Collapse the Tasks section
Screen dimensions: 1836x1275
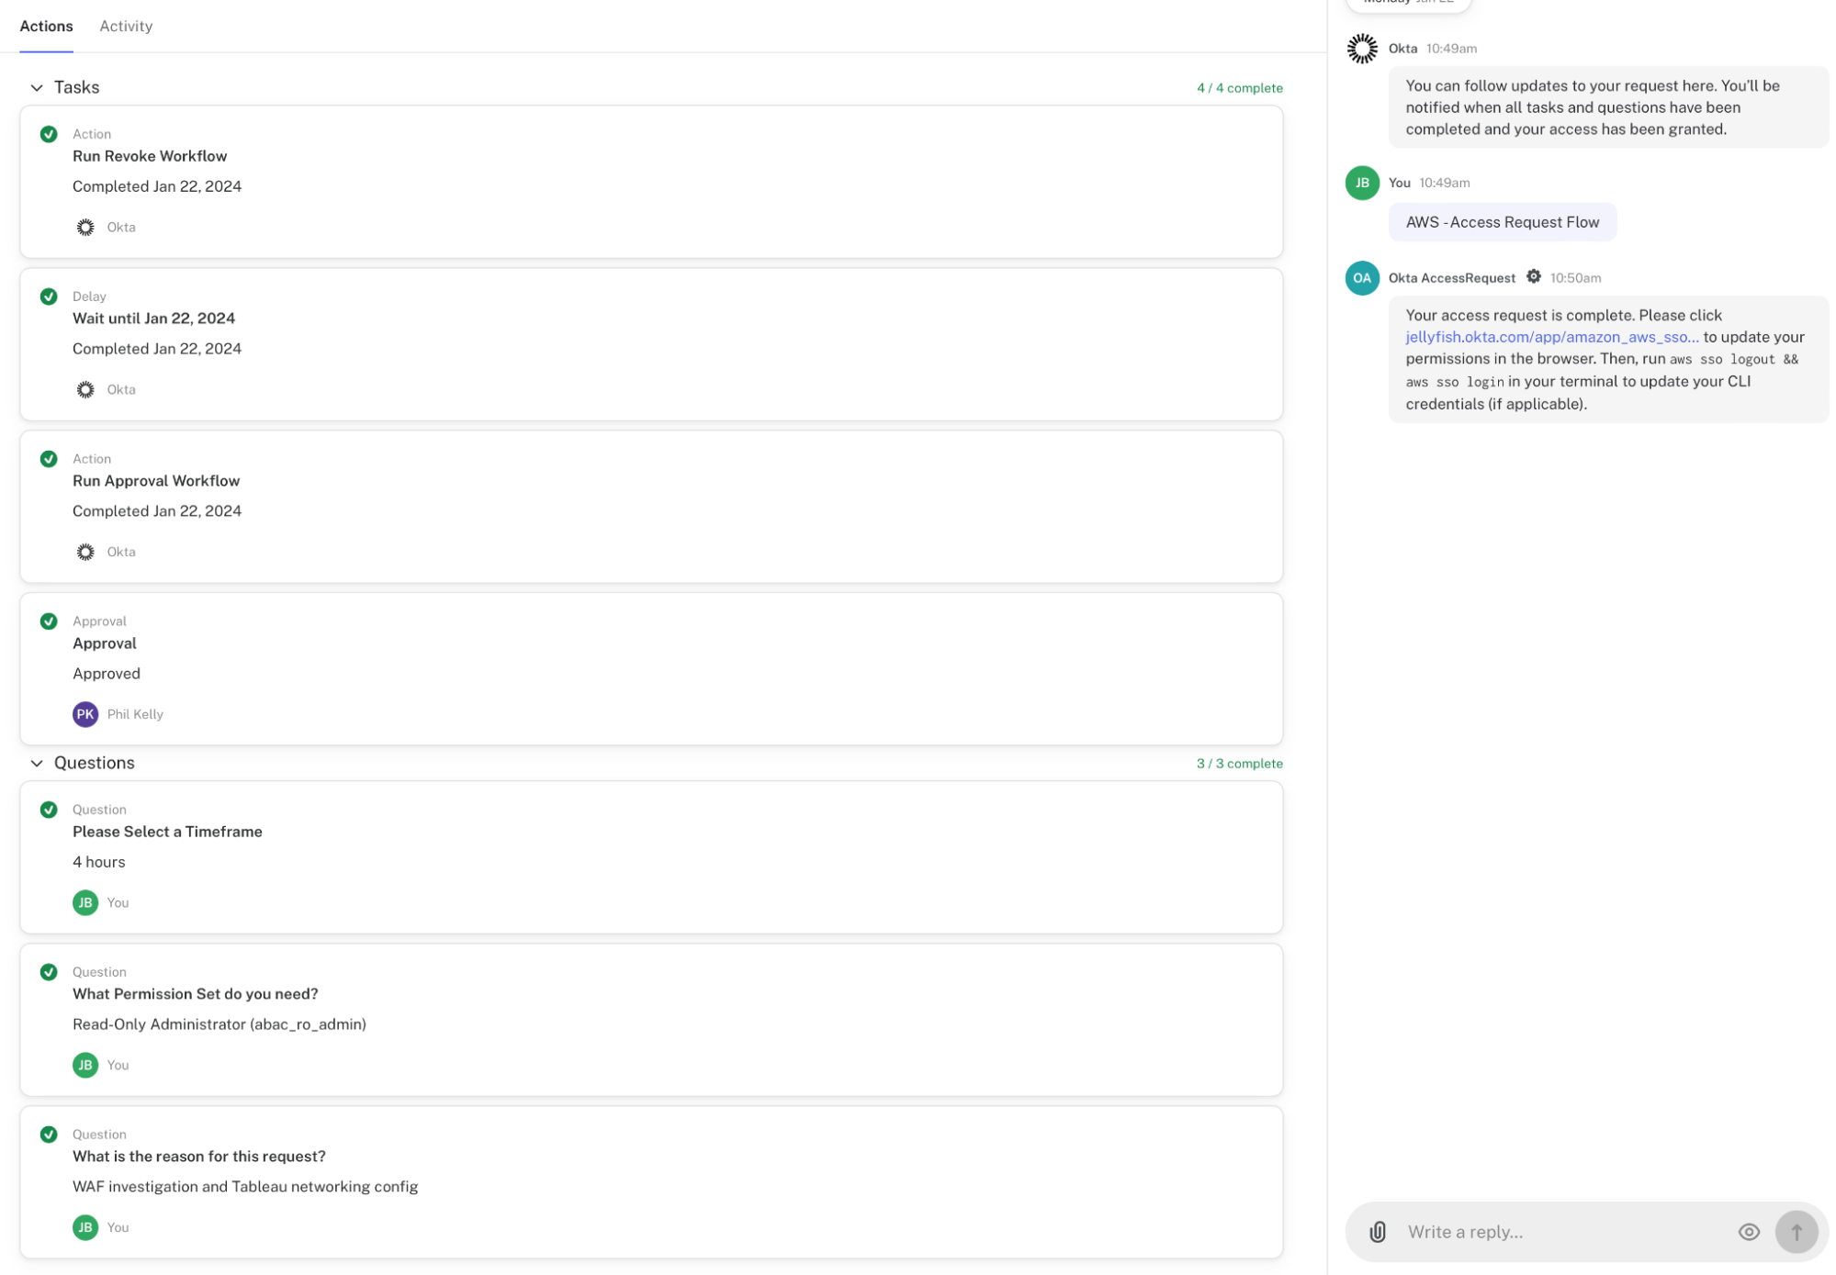(37, 87)
